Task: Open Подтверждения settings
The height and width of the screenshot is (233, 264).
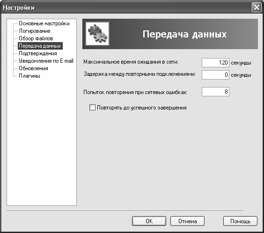Action: 38,53
